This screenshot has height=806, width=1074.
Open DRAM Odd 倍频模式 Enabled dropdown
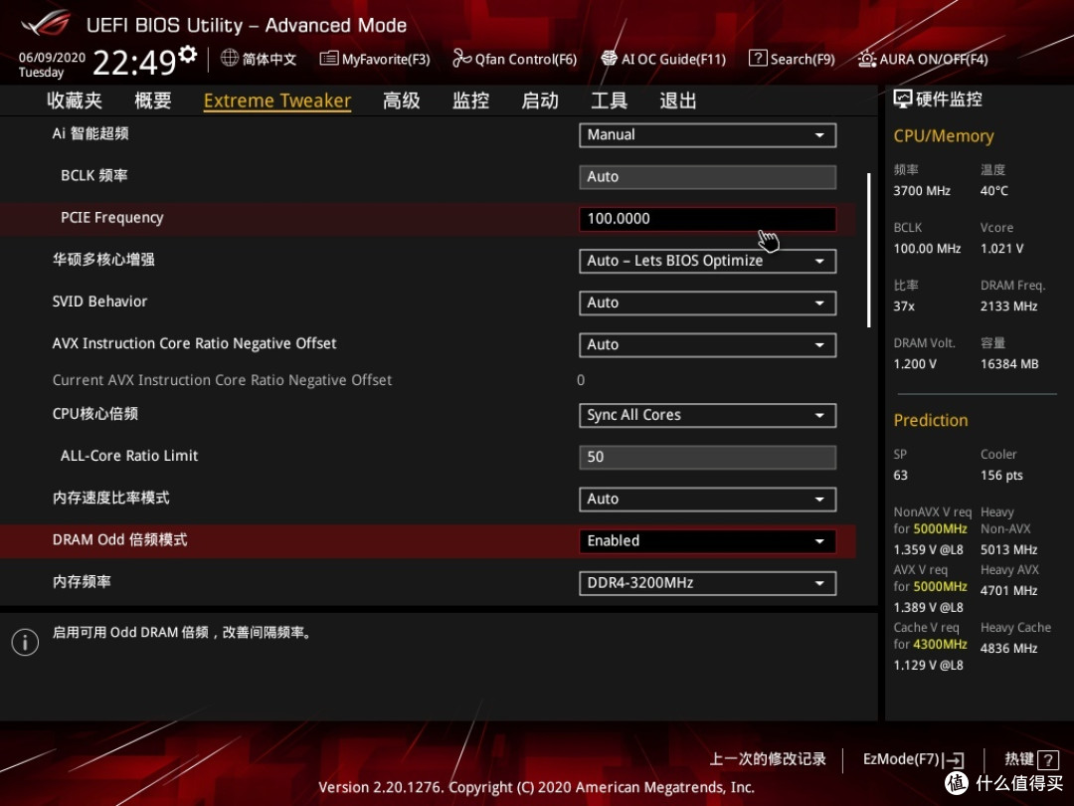pos(708,540)
